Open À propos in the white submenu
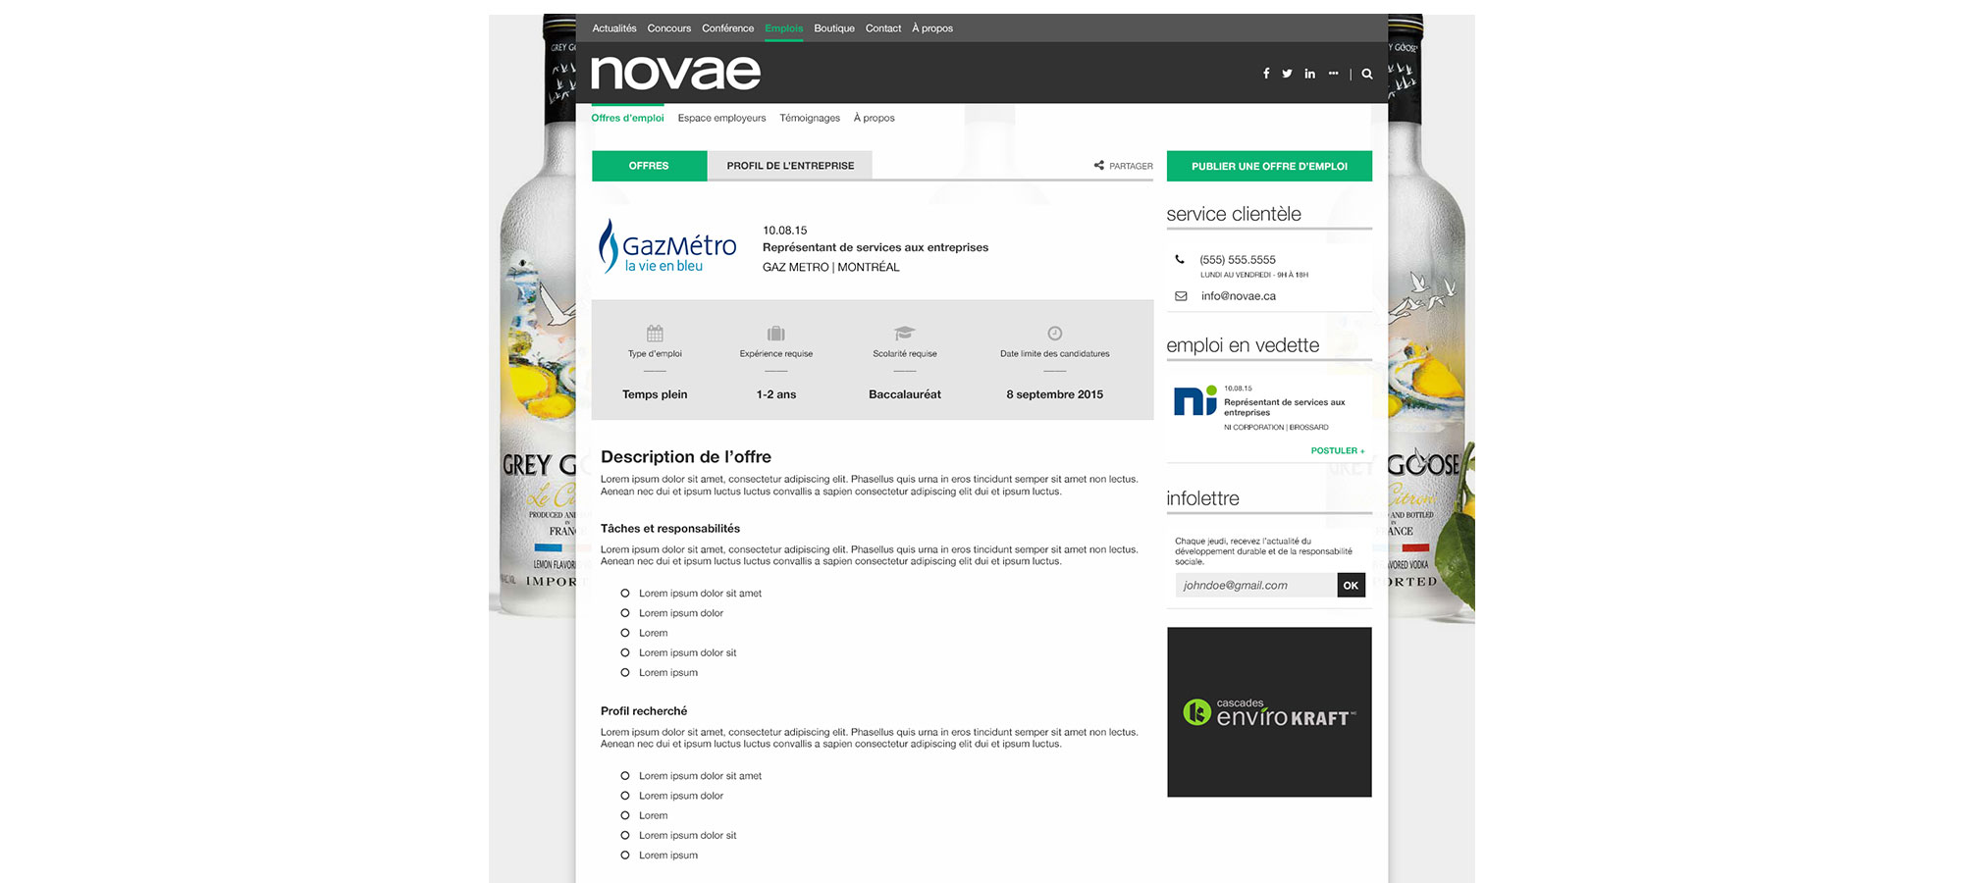1963x883 pixels. [874, 118]
